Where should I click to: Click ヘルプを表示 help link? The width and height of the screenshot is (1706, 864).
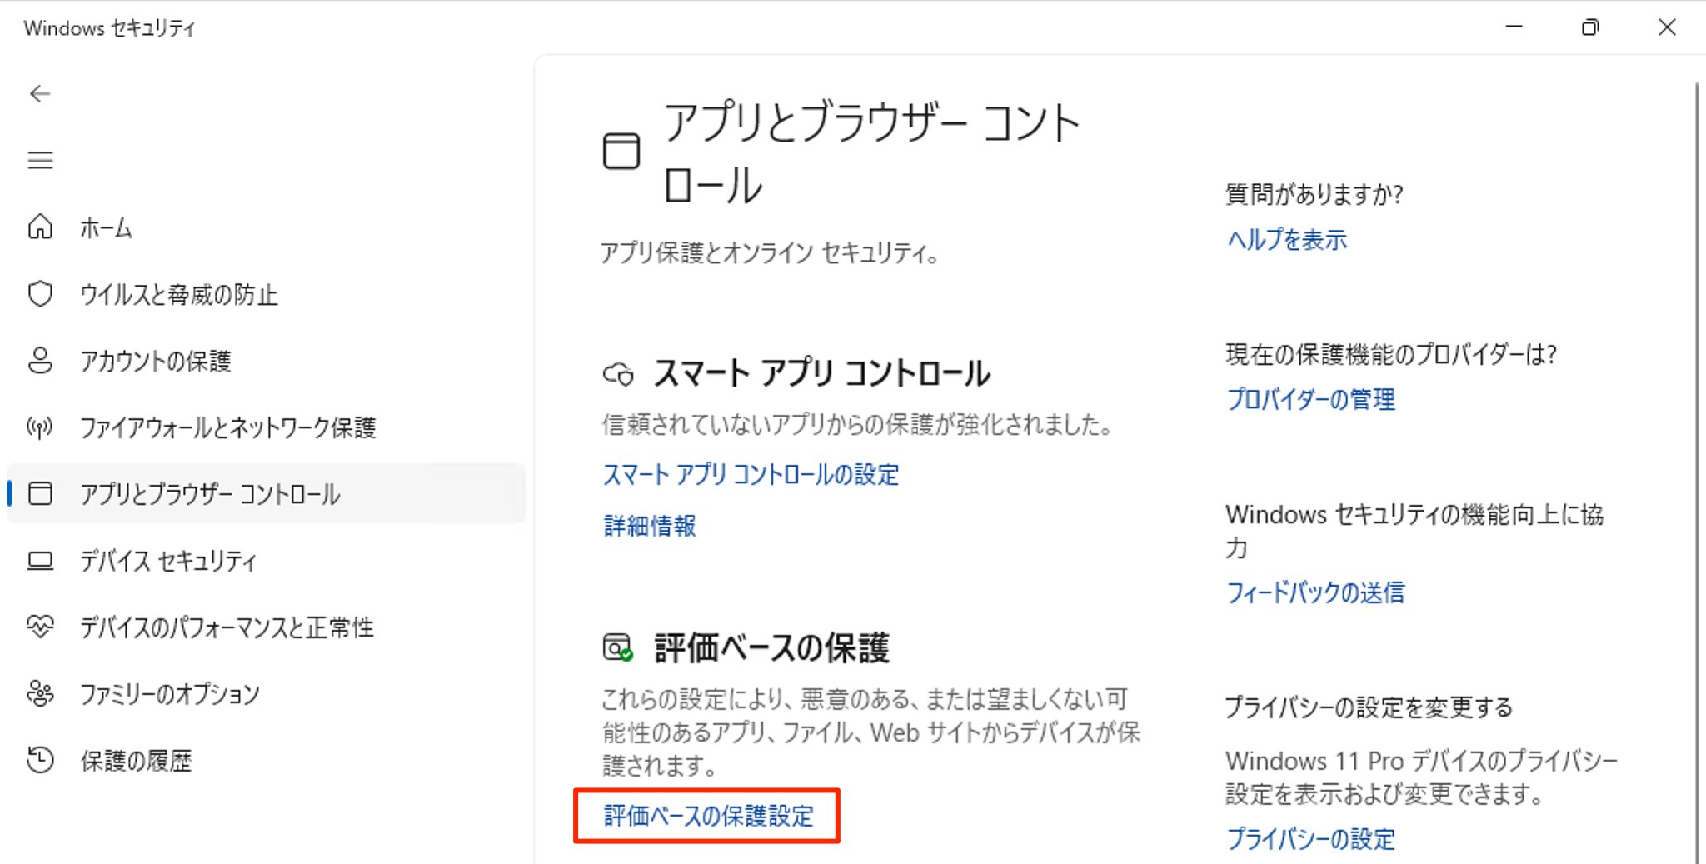(x=1287, y=240)
